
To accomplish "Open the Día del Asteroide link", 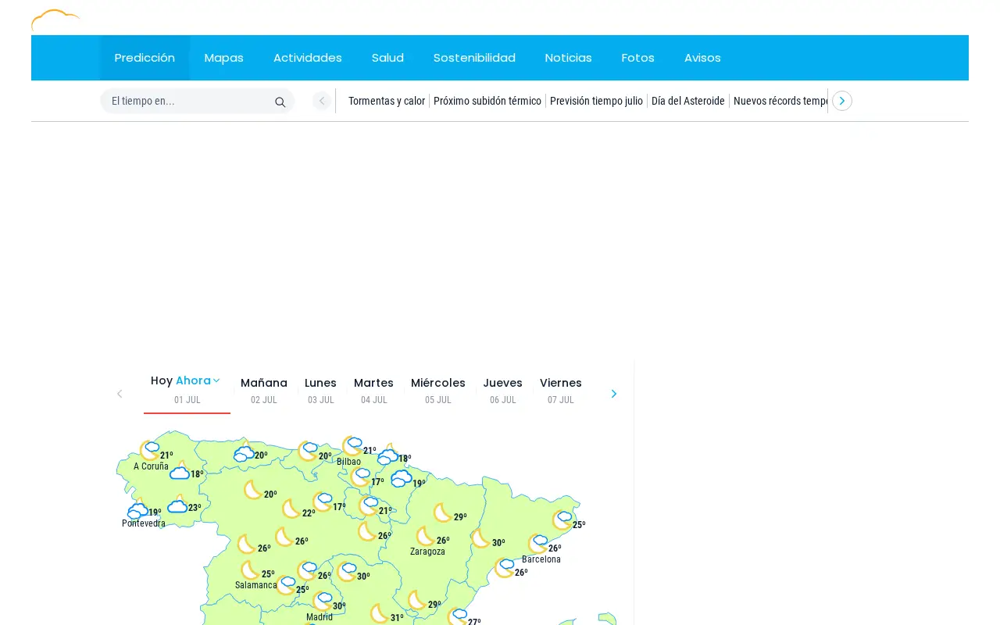I will point(688,101).
